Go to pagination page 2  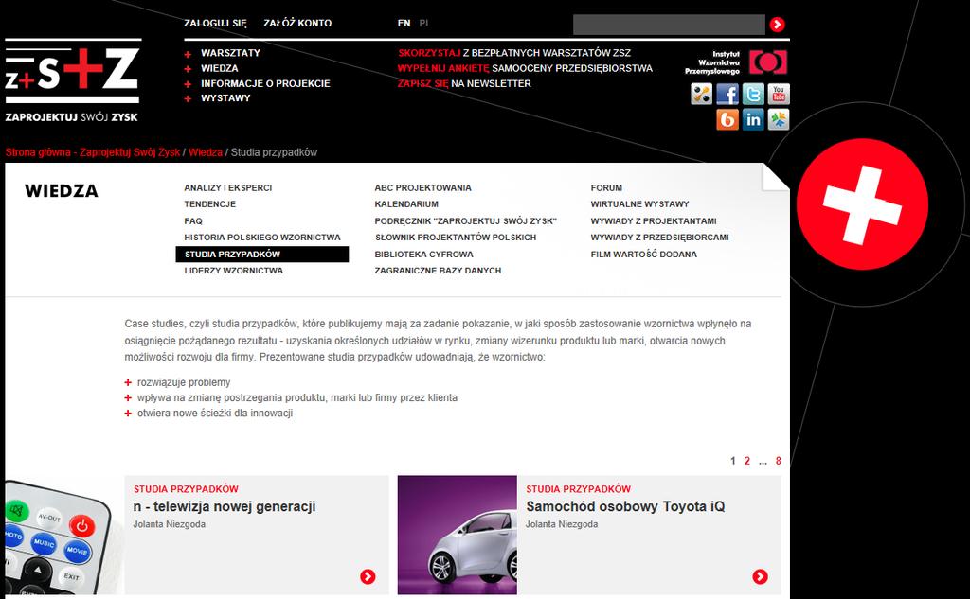tap(747, 461)
